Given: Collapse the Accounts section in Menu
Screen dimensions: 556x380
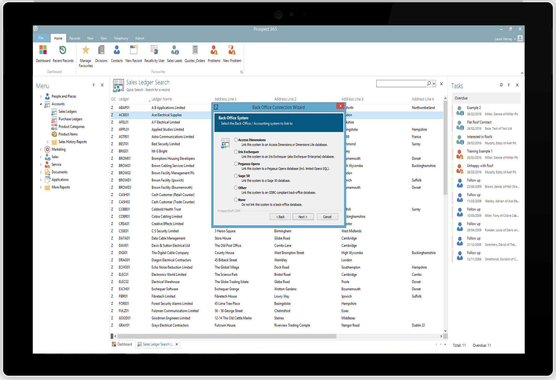Looking at the screenshot, I should click(x=41, y=104).
